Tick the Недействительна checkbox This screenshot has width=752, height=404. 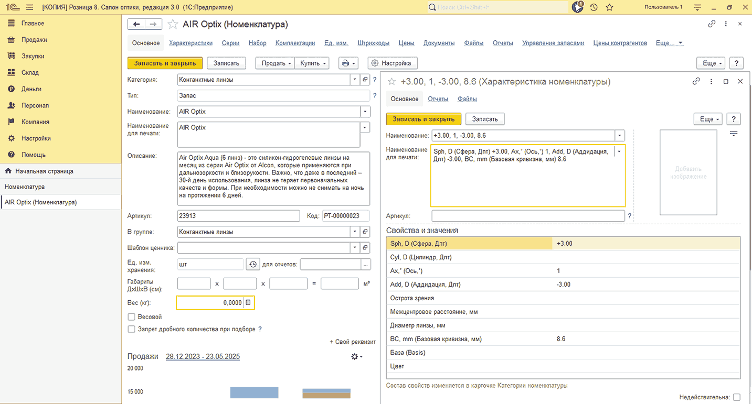click(737, 397)
